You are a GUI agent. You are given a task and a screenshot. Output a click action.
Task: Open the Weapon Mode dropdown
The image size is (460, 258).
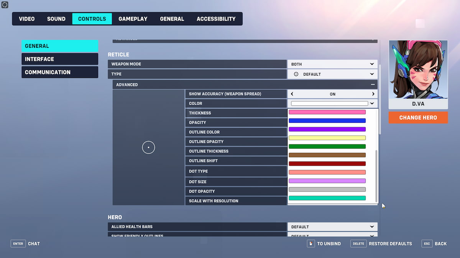coord(332,64)
